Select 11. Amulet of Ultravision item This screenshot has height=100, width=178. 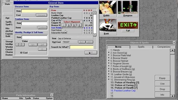(x=123, y=77)
